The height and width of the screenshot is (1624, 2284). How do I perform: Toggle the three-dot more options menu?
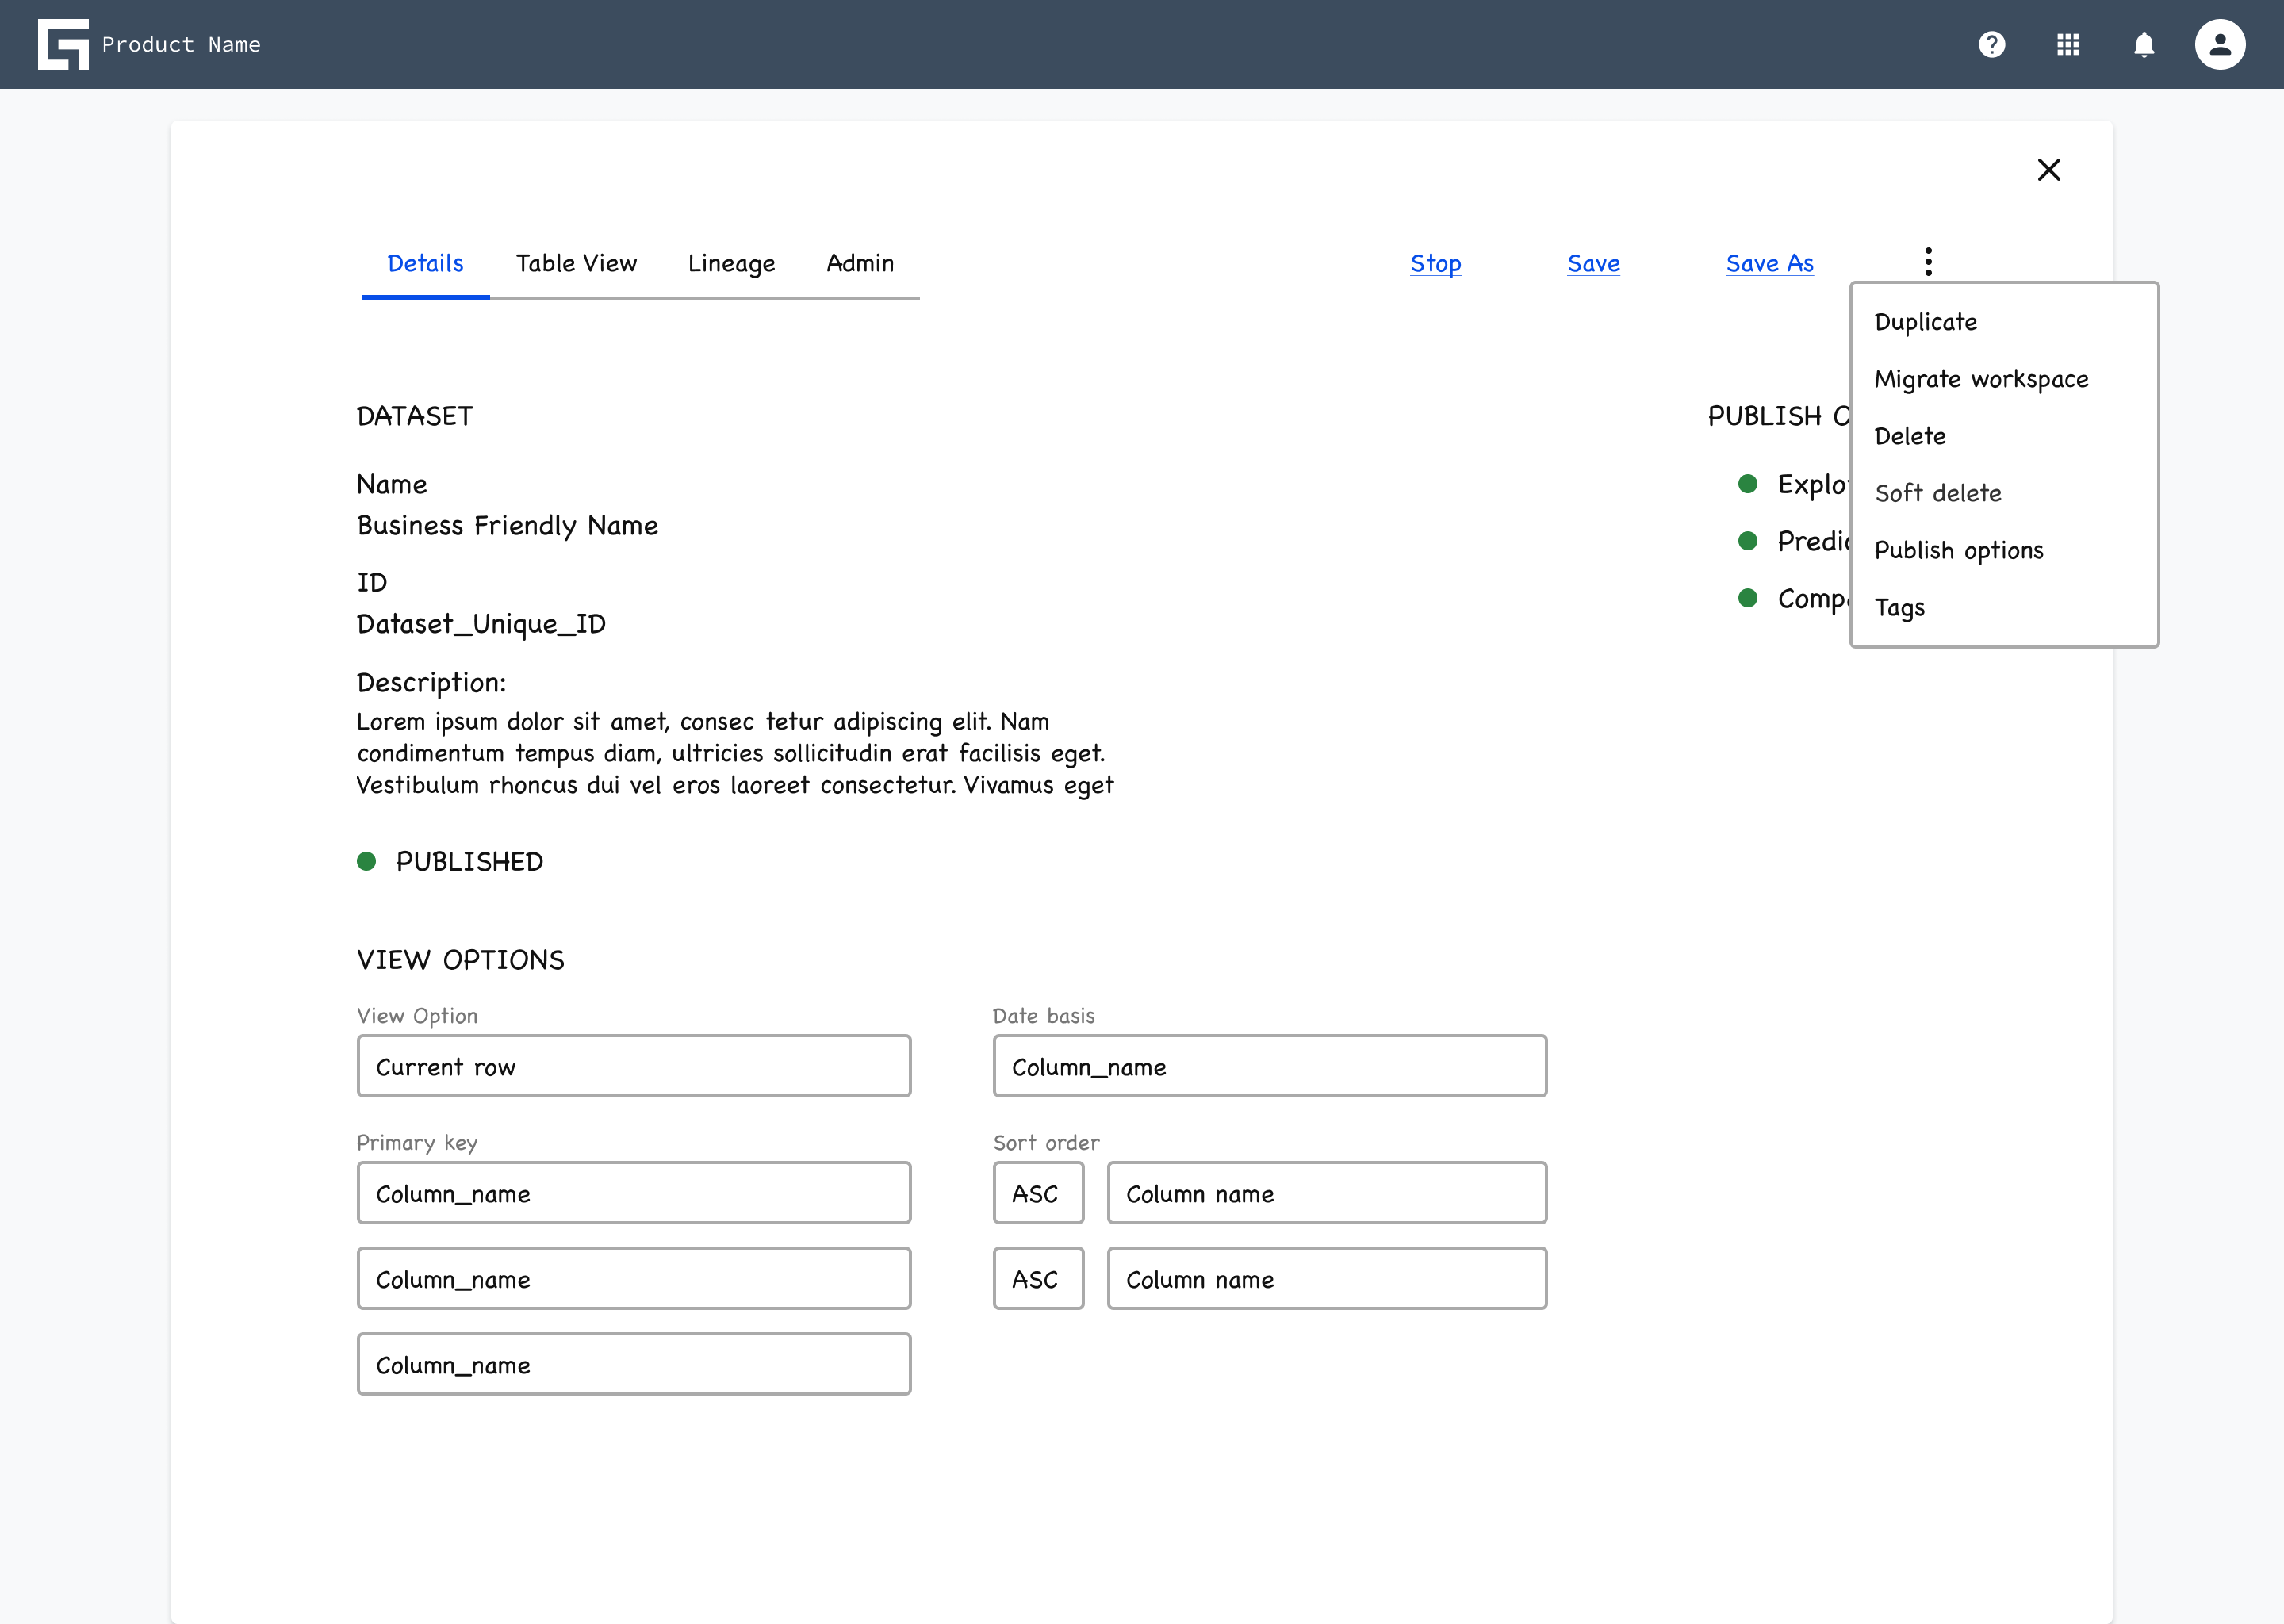point(1928,262)
